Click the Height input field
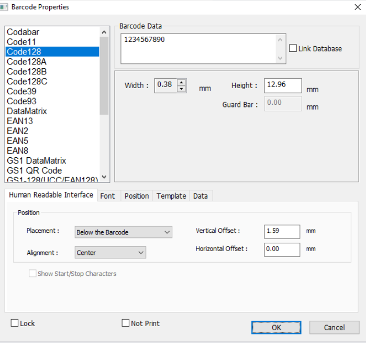 point(283,85)
